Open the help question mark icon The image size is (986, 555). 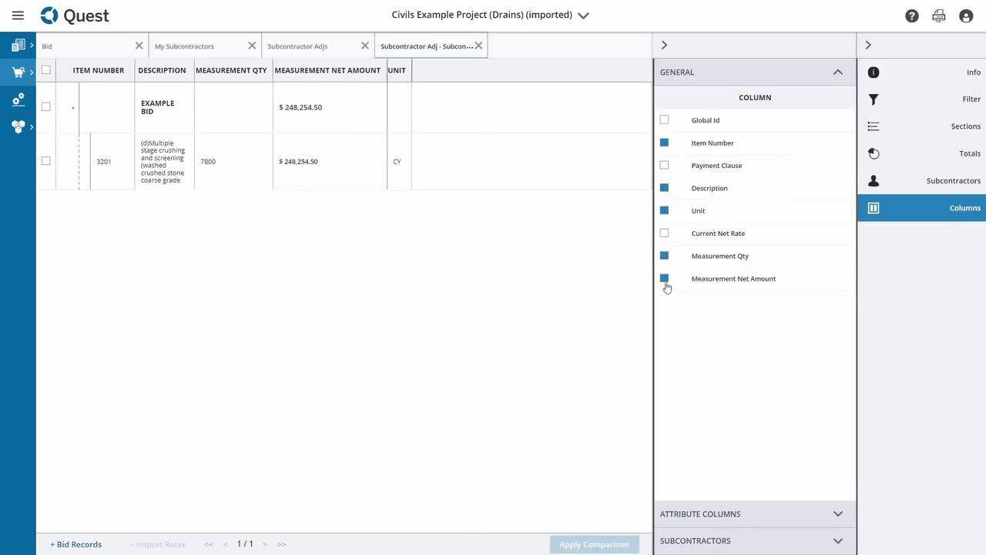[912, 15]
